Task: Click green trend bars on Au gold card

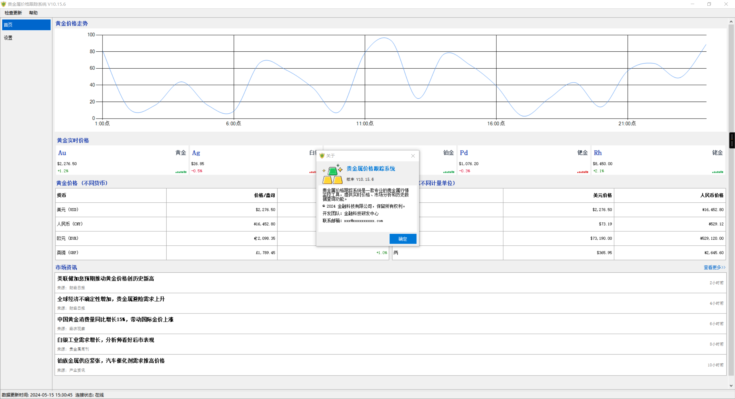Action: pyautogui.click(x=181, y=172)
